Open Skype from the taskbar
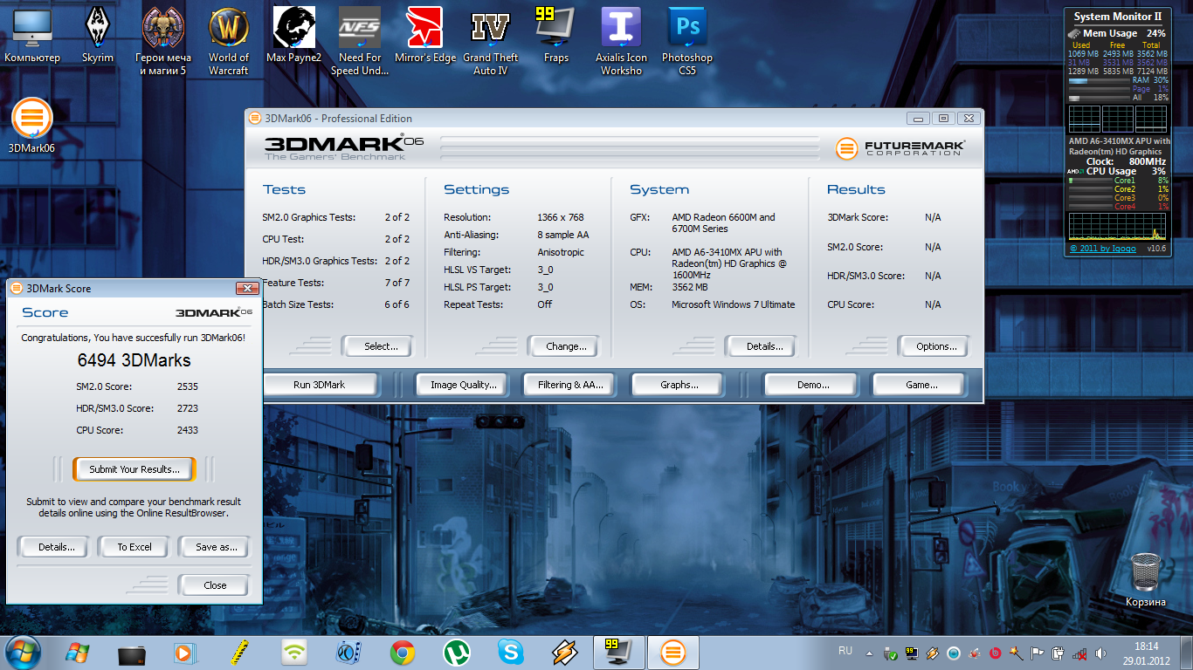 [511, 653]
